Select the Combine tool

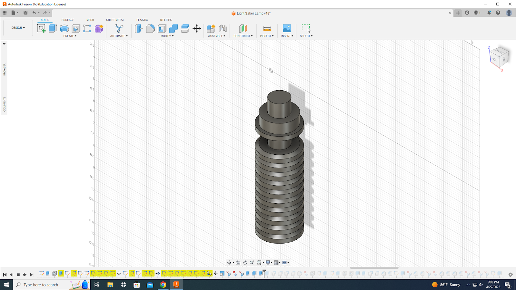pyautogui.click(x=174, y=28)
